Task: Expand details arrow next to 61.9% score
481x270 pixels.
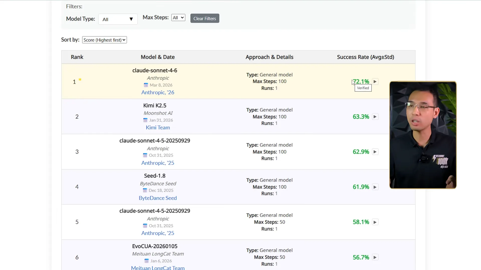Action: [x=375, y=187]
